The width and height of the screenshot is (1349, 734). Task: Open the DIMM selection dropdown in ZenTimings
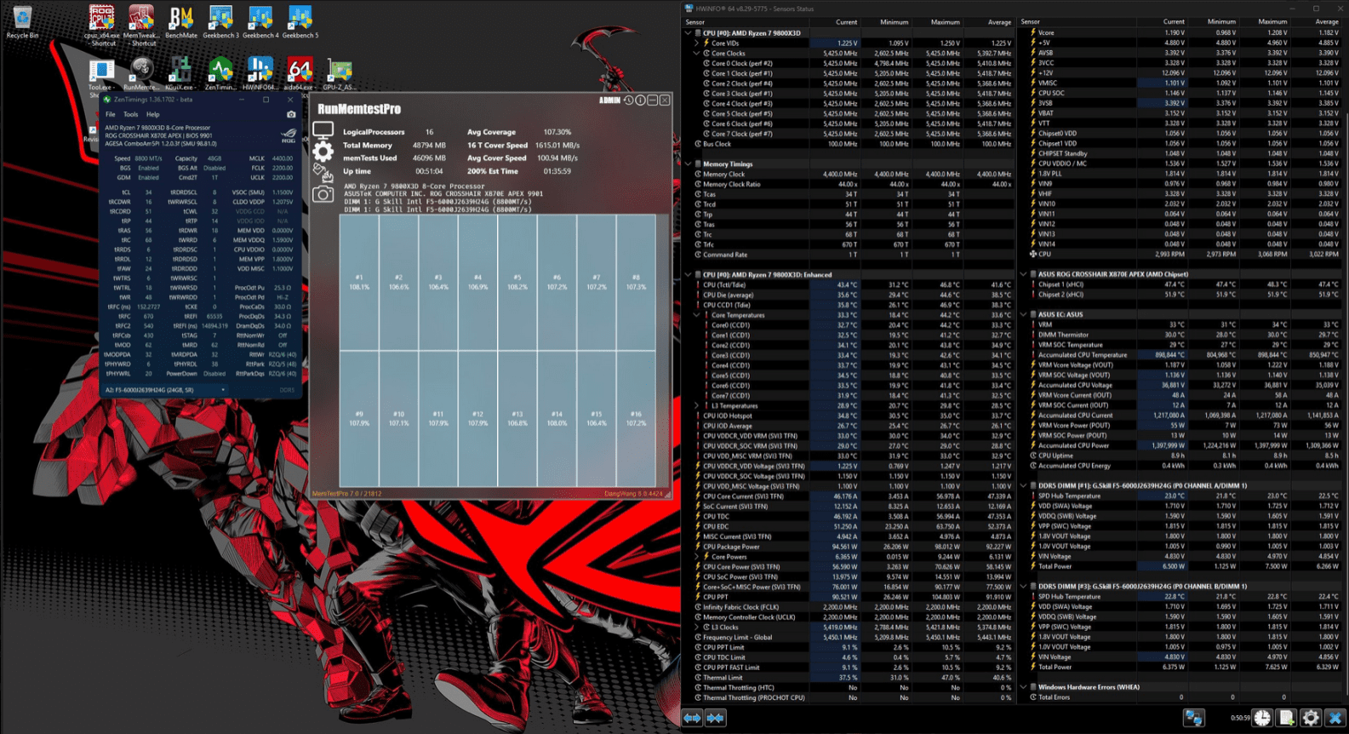(x=167, y=390)
